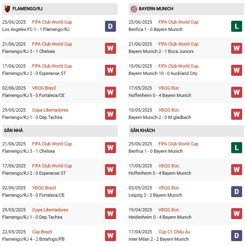The width and height of the screenshot is (245, 246).
Task: Click win badge for Flamengo vs Botafogo/PB
Action: coord(110,236)
